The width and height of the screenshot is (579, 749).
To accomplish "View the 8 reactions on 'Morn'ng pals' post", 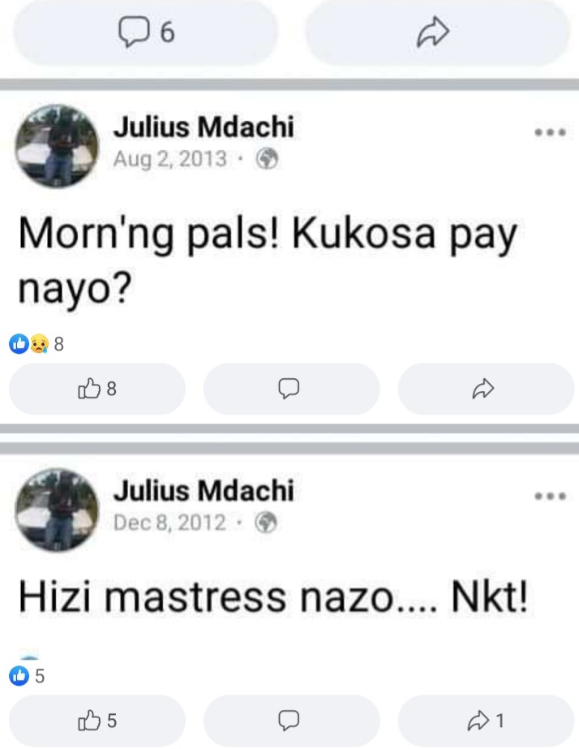I will click(x=36, y=343).
